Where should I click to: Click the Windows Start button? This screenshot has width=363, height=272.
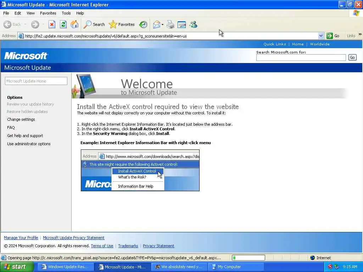tap(16, 267)
